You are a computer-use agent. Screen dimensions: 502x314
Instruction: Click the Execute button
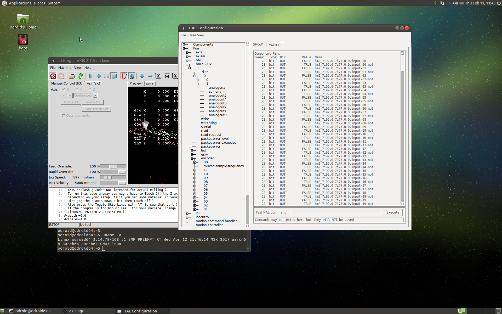click(x=393, y=212)
